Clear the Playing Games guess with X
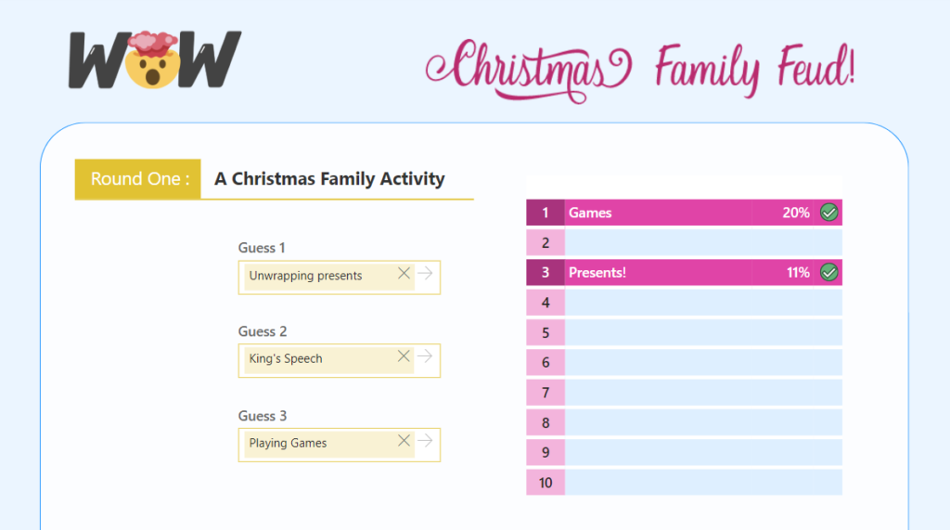Viewport: 950px width, 530px height. coord(404,441)
